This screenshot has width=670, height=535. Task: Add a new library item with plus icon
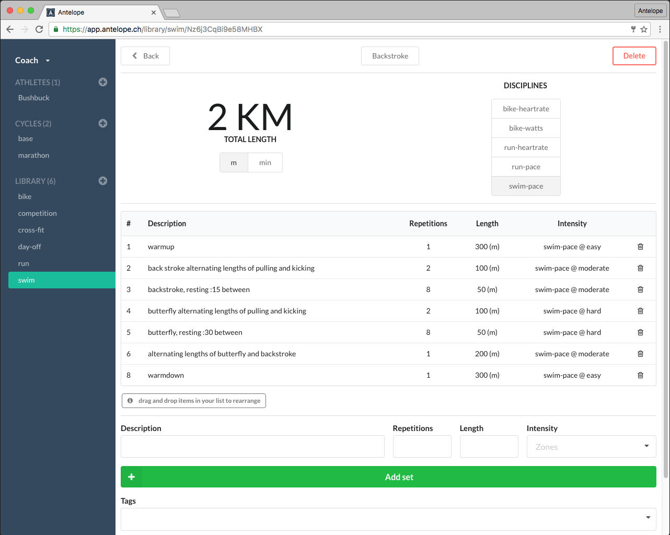click(103, 181)
